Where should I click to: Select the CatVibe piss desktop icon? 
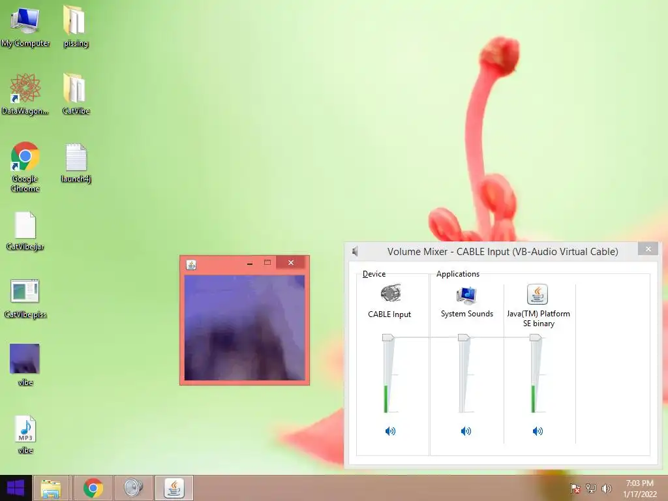tap(25, 299)
